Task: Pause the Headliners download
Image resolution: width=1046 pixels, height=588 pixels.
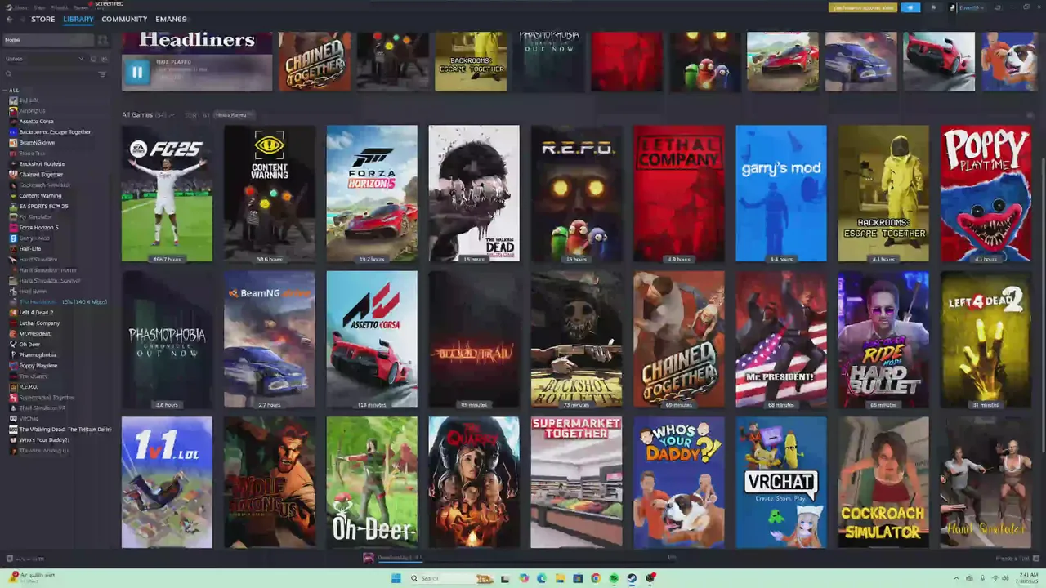Action: tap(137, 72)
